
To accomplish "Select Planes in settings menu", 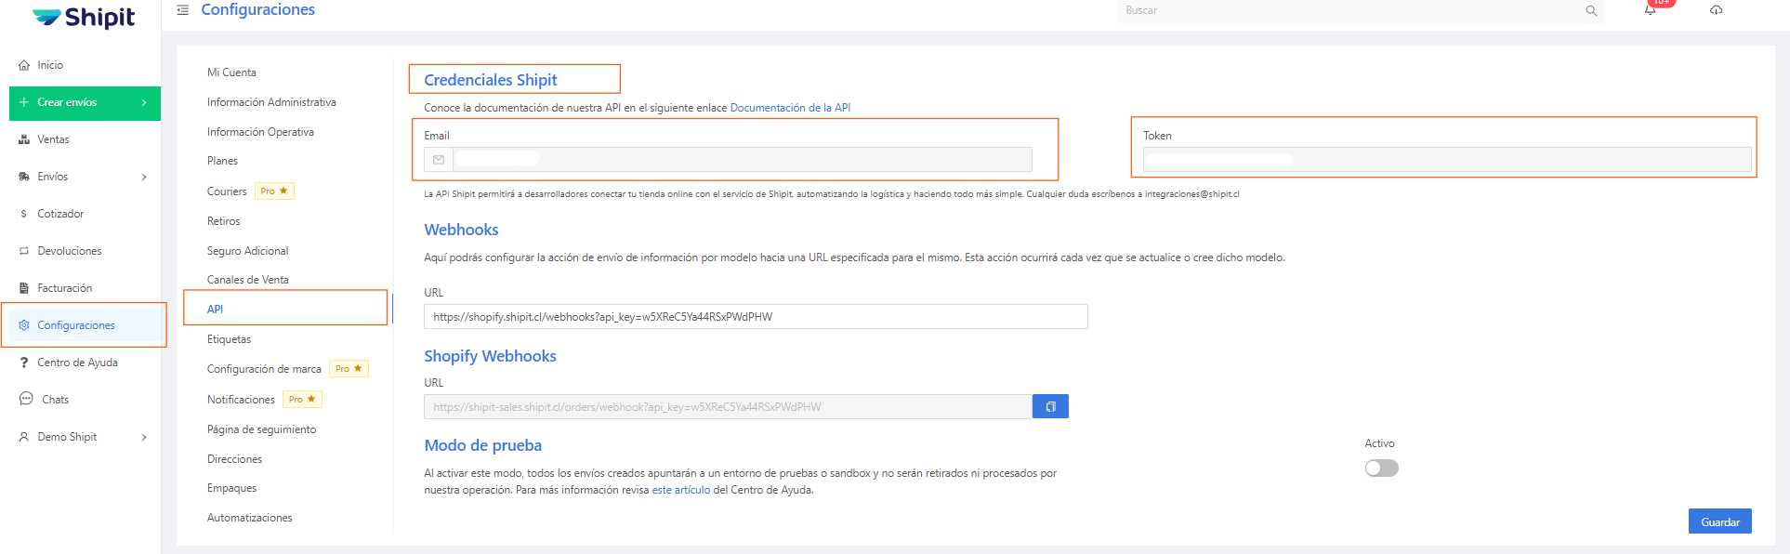I will [x=222, y=161].
